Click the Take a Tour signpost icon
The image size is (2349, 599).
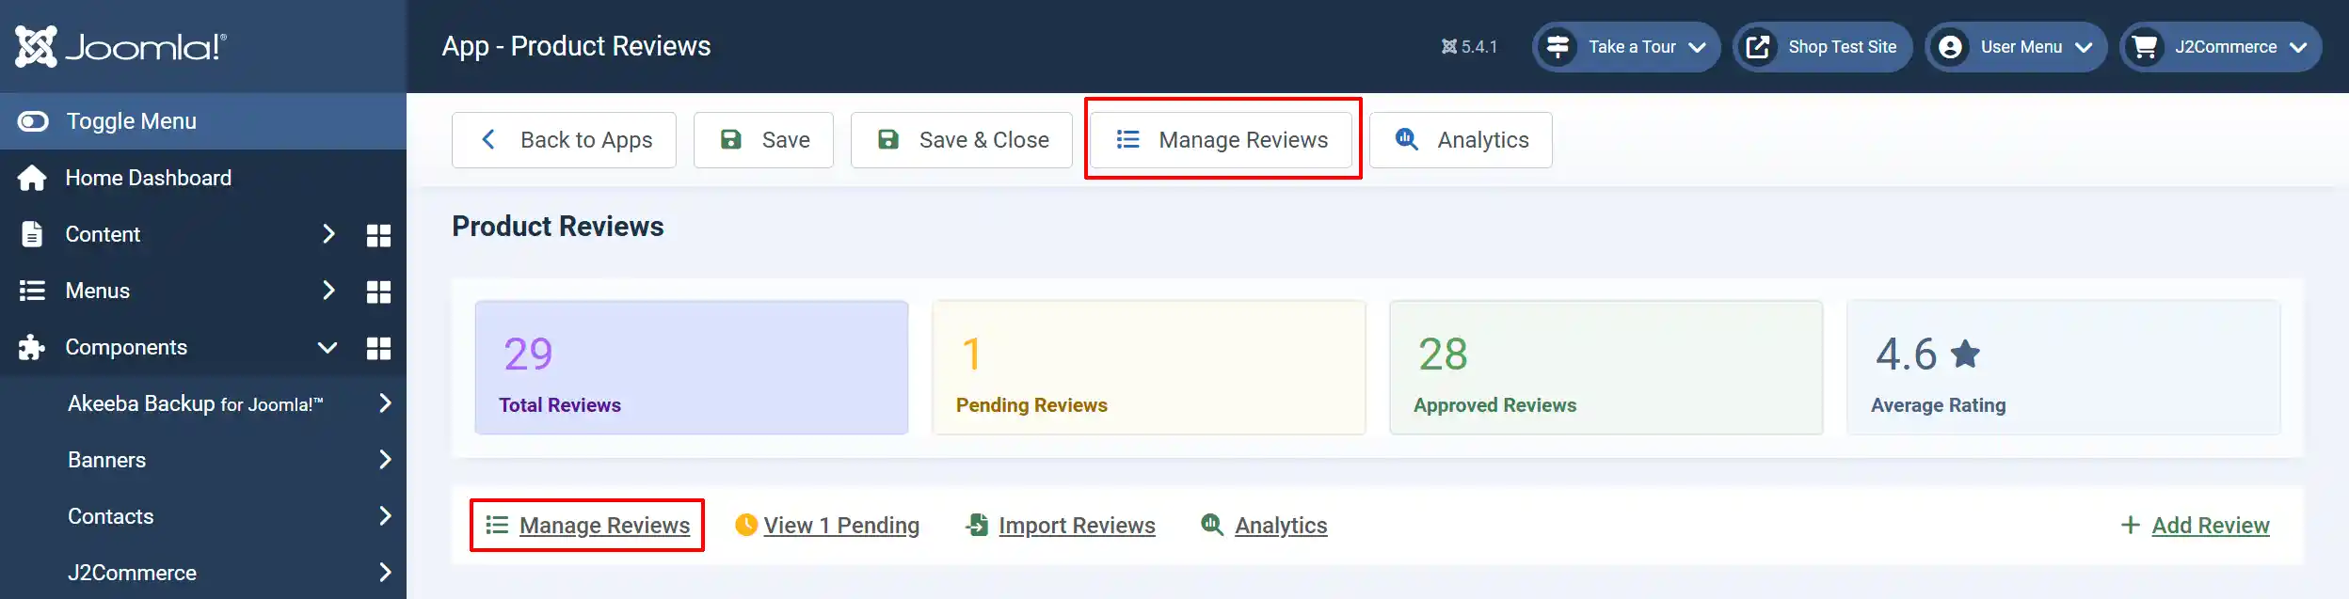(x=1558, y=47)
